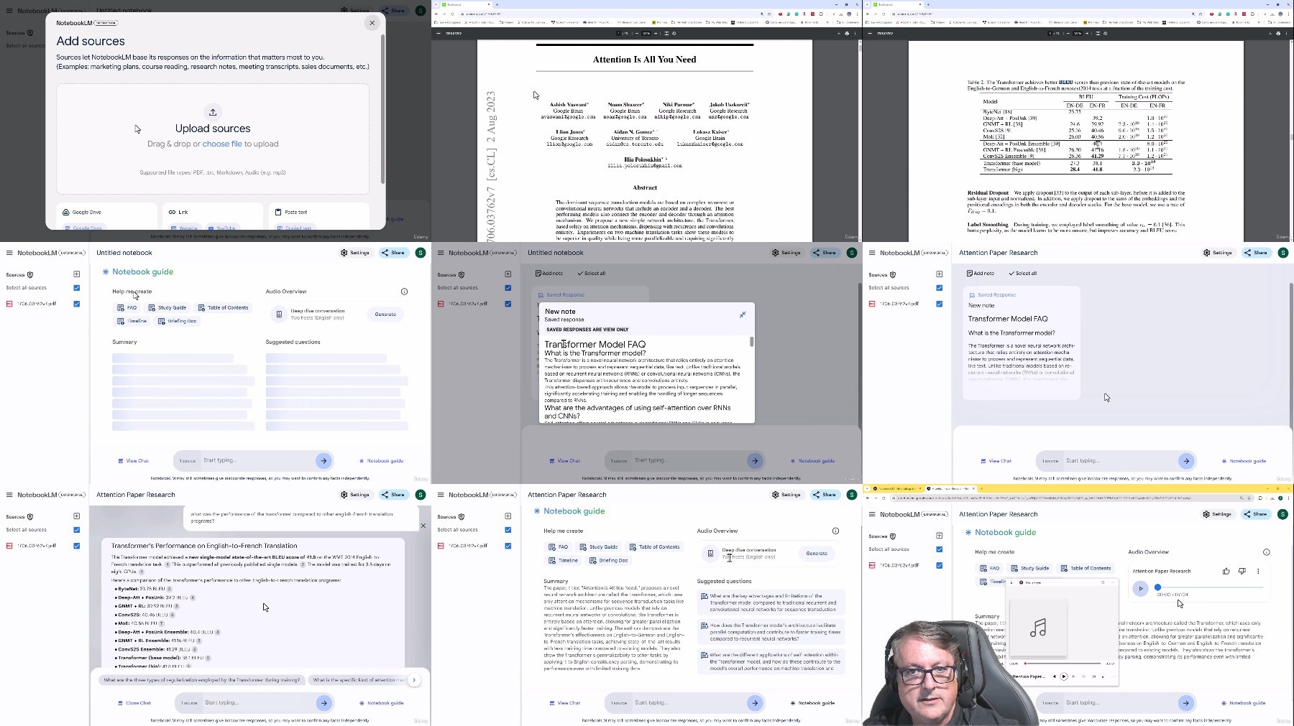
Task: Click add-source plus icon in Saved Response card panel
Action: pos(939,274)
